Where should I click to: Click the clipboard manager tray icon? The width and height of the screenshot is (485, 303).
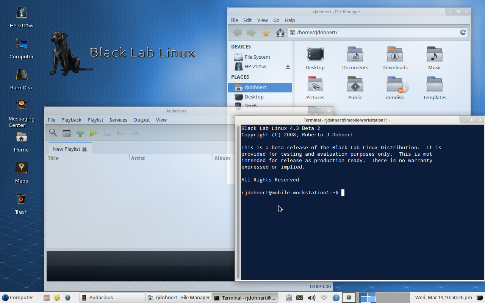pyautogui.click(x=289, y=298)
